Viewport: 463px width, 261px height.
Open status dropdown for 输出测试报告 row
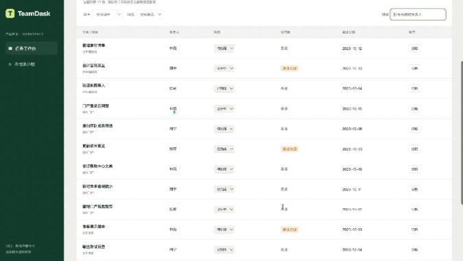click(x=224, y=250)
